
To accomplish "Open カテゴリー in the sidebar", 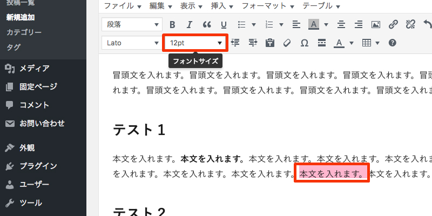I will coord(24,32).
